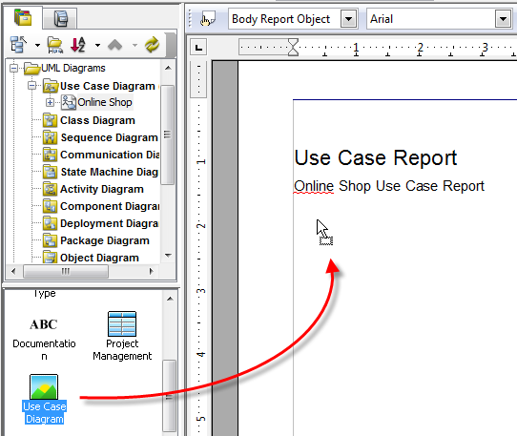Expand the Online Shop tree node
The width and height of the screenshot is (517, 436).
tap(50, 103)
